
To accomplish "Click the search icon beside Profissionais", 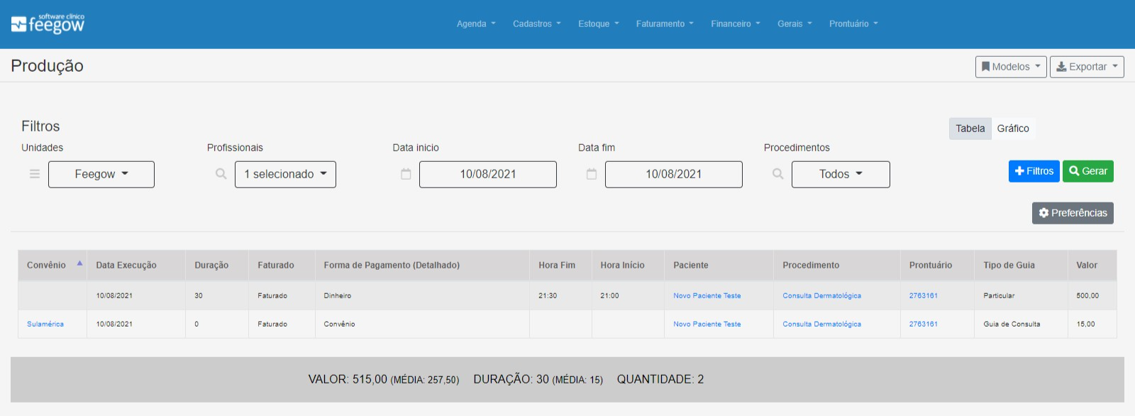I will click(221, 174).
